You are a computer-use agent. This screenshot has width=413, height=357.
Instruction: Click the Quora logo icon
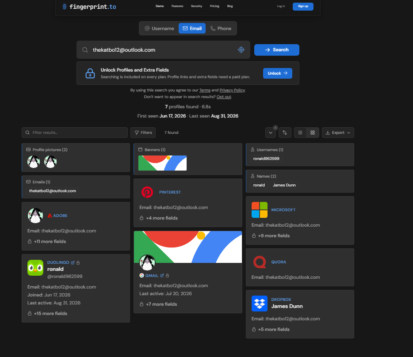click(260, 262)
